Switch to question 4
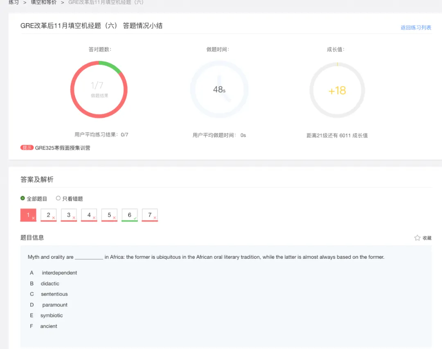The height and width of the screenshot is (349, 442). 89,215
